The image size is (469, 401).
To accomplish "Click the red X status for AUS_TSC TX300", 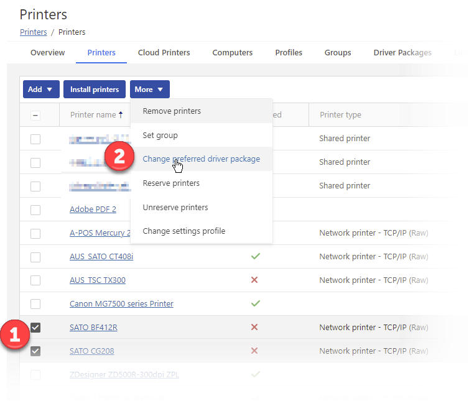I will [254, 280].
